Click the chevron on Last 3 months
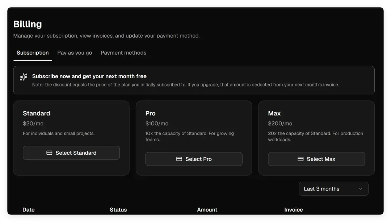This screenshot has height=222, width=391. coord(360,189)
